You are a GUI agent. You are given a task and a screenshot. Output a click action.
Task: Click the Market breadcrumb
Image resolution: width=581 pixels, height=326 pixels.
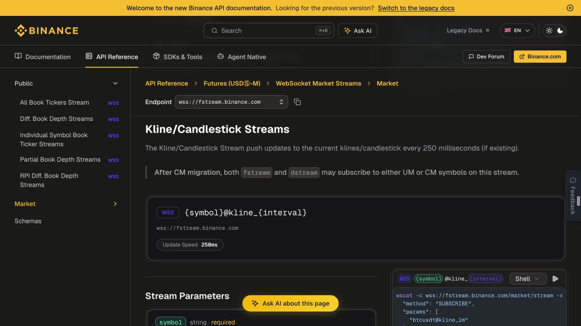388,83
